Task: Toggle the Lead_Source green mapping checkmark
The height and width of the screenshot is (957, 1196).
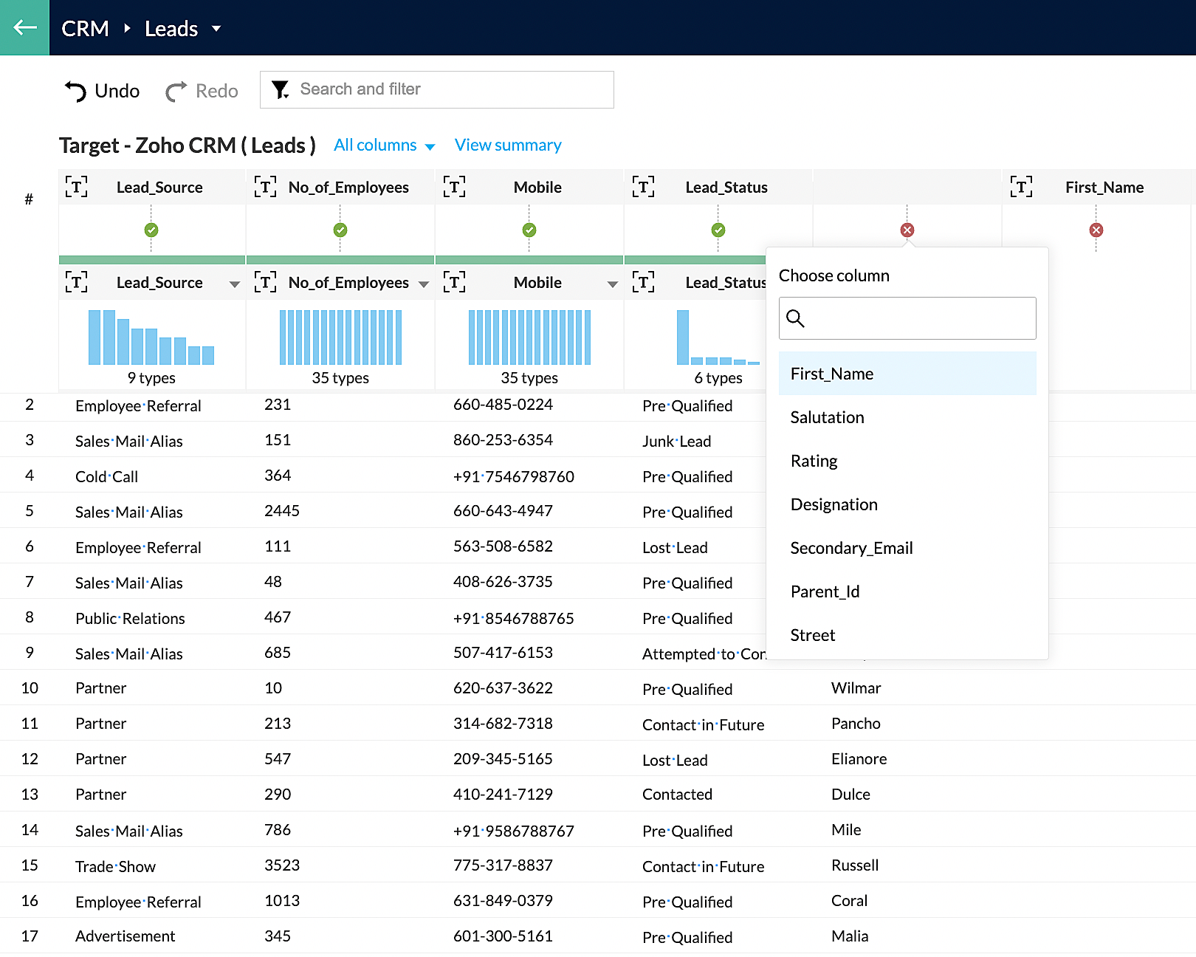Action: [151, 230]
